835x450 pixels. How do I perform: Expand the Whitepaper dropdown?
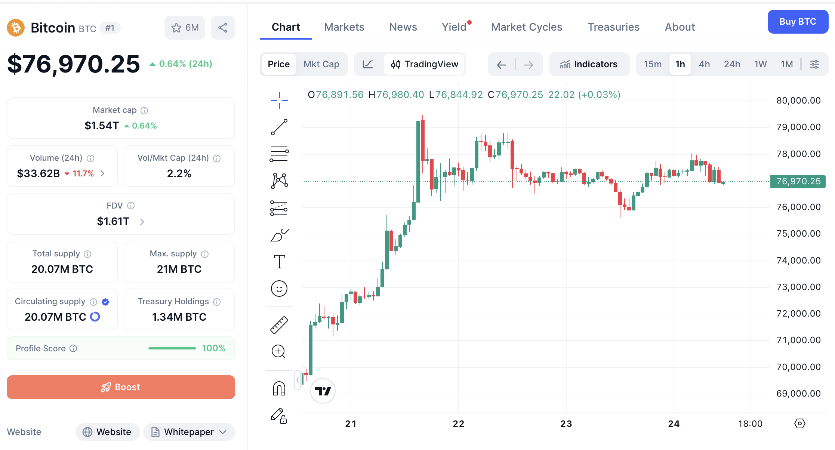coord(189,432)
